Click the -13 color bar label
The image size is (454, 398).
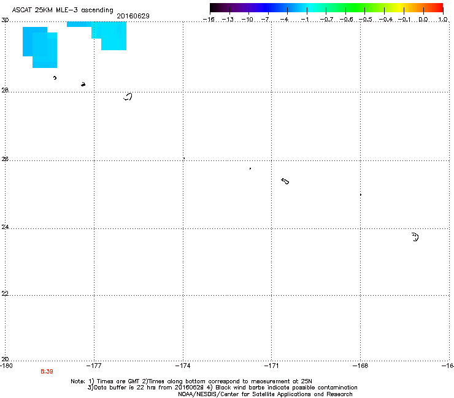[x=228, y=20]
